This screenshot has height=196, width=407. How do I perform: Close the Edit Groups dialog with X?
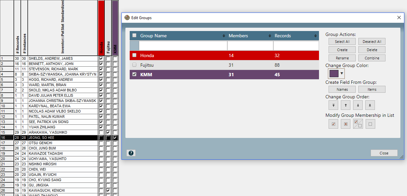click(x=399, y=18)
